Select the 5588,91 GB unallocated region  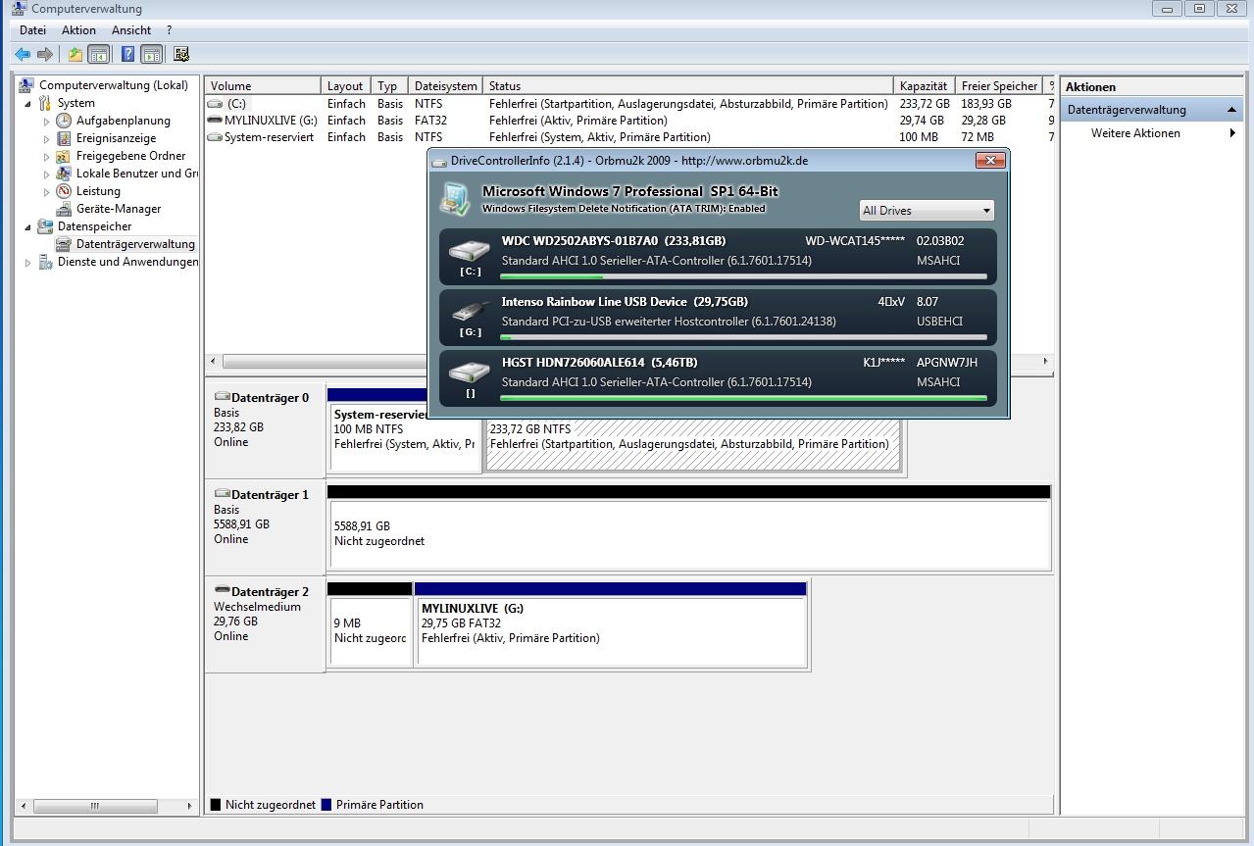(x=689, y=533)
